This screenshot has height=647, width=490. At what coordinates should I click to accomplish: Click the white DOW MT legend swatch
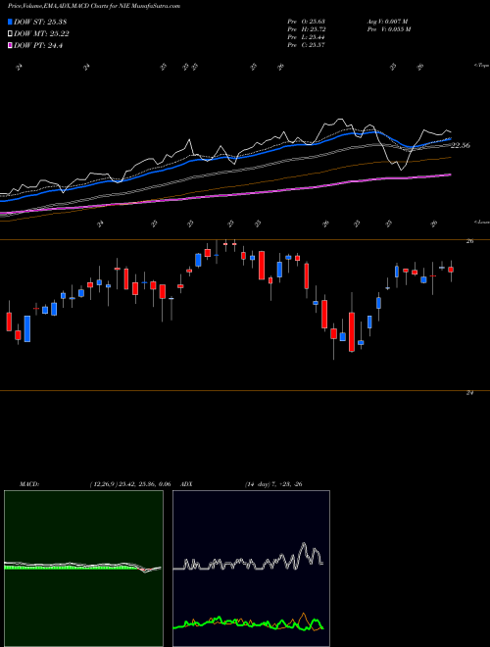click(x=10, y=34)
